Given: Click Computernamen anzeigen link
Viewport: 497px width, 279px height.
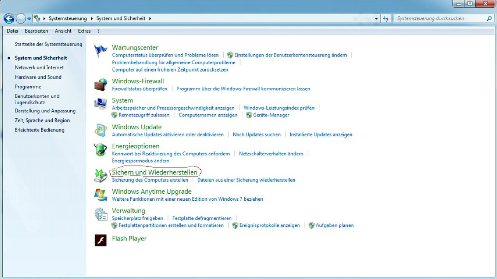Looking at the screenshot, I should 208,115.
